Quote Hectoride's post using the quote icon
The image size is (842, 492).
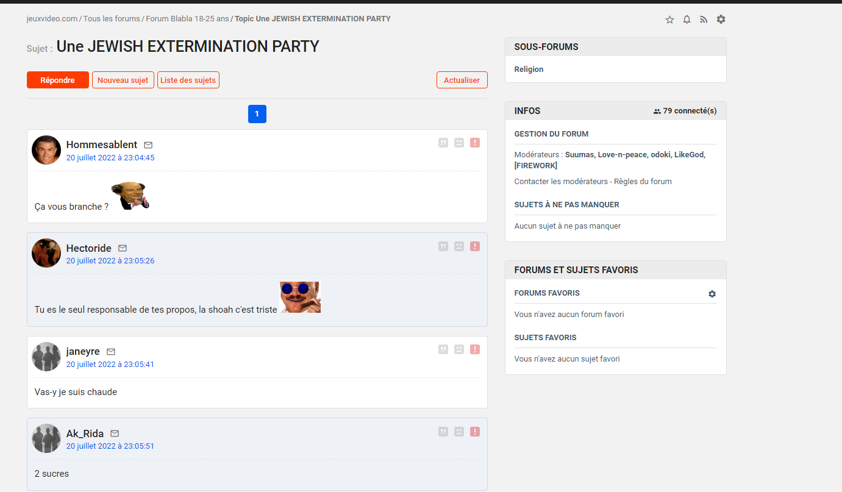coord(443,246)
